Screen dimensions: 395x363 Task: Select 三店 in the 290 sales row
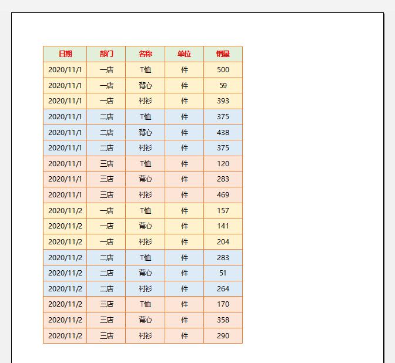(x=106, y=336)
